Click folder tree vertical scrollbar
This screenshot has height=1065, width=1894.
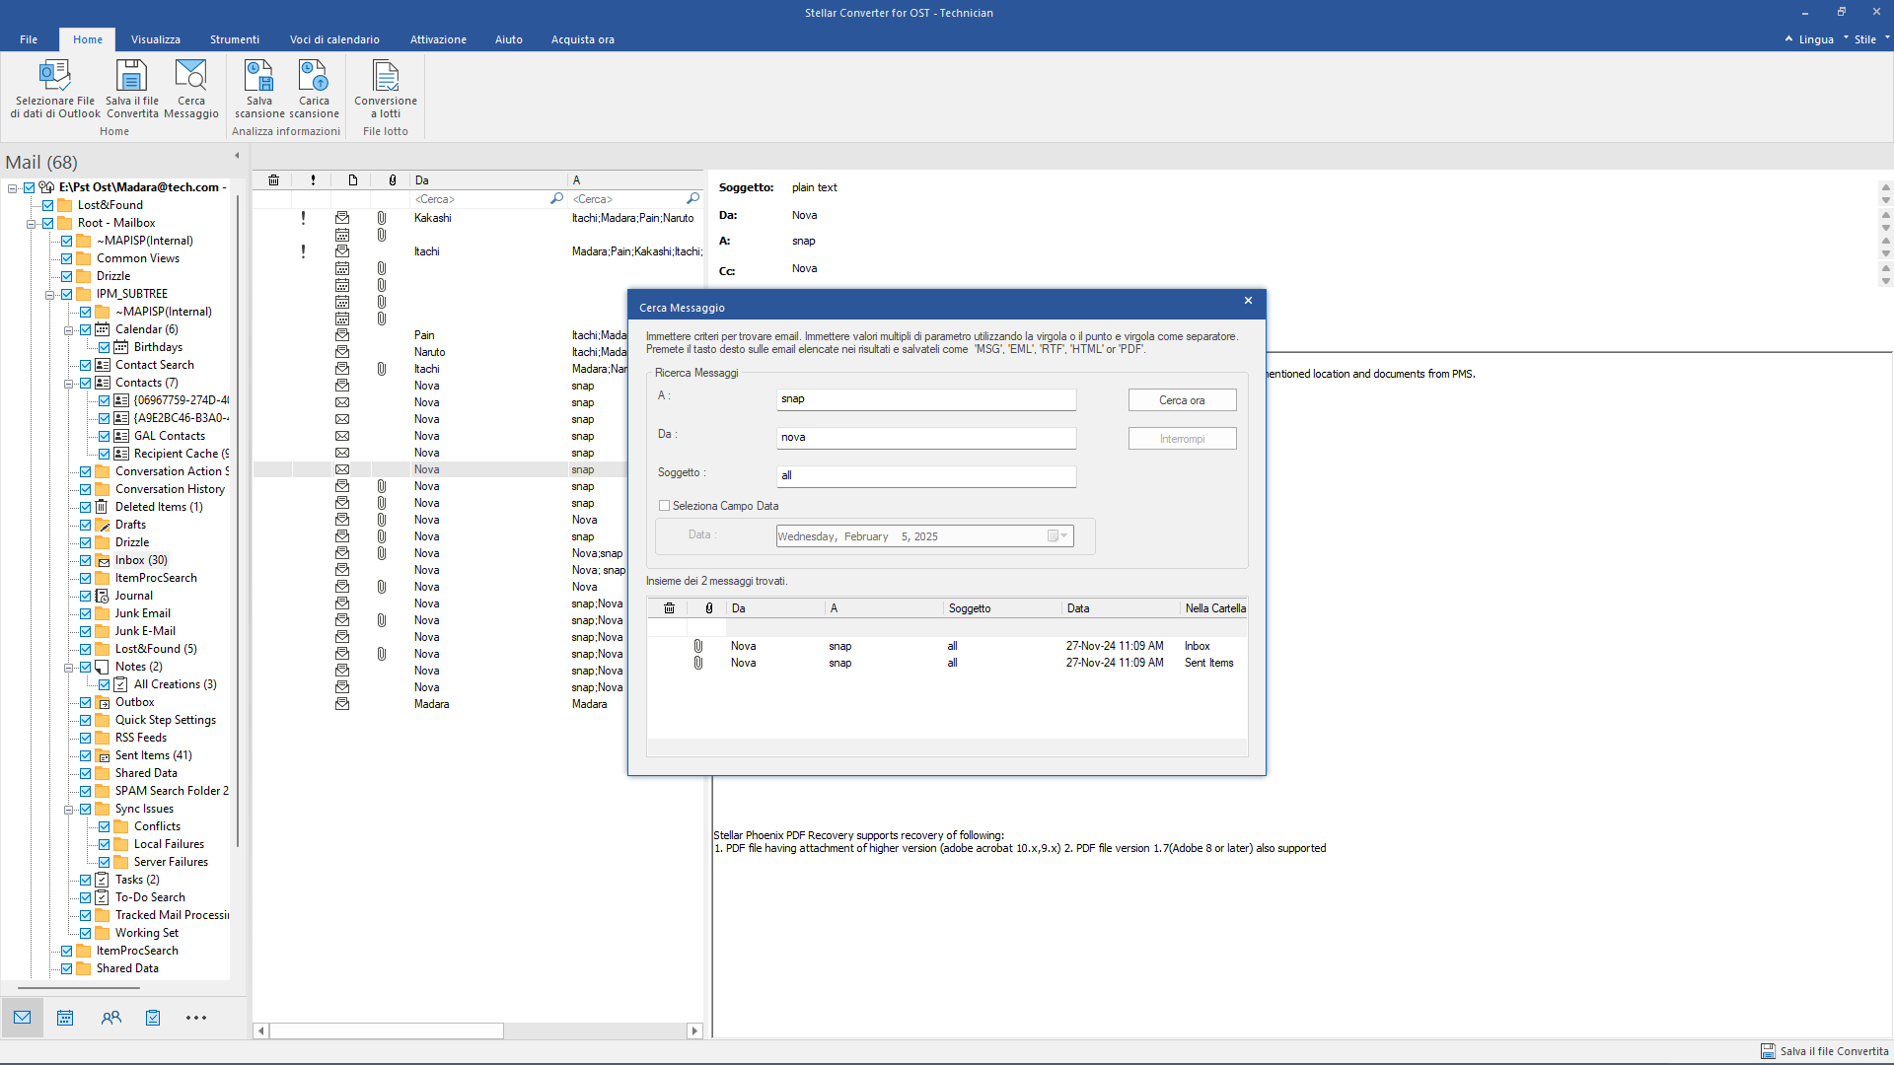(x=238, y=521)
